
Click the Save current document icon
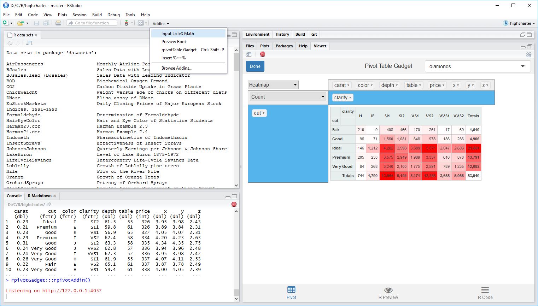pyautogui.click(x=36, y=23)
